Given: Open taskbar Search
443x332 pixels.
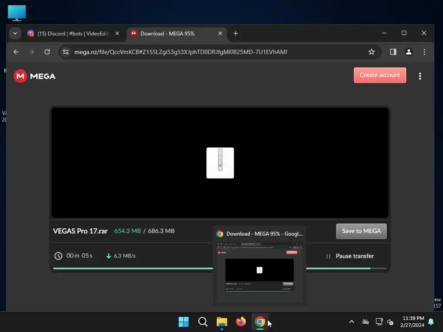Looking at the screenshot, I should [x=202, y=322].
